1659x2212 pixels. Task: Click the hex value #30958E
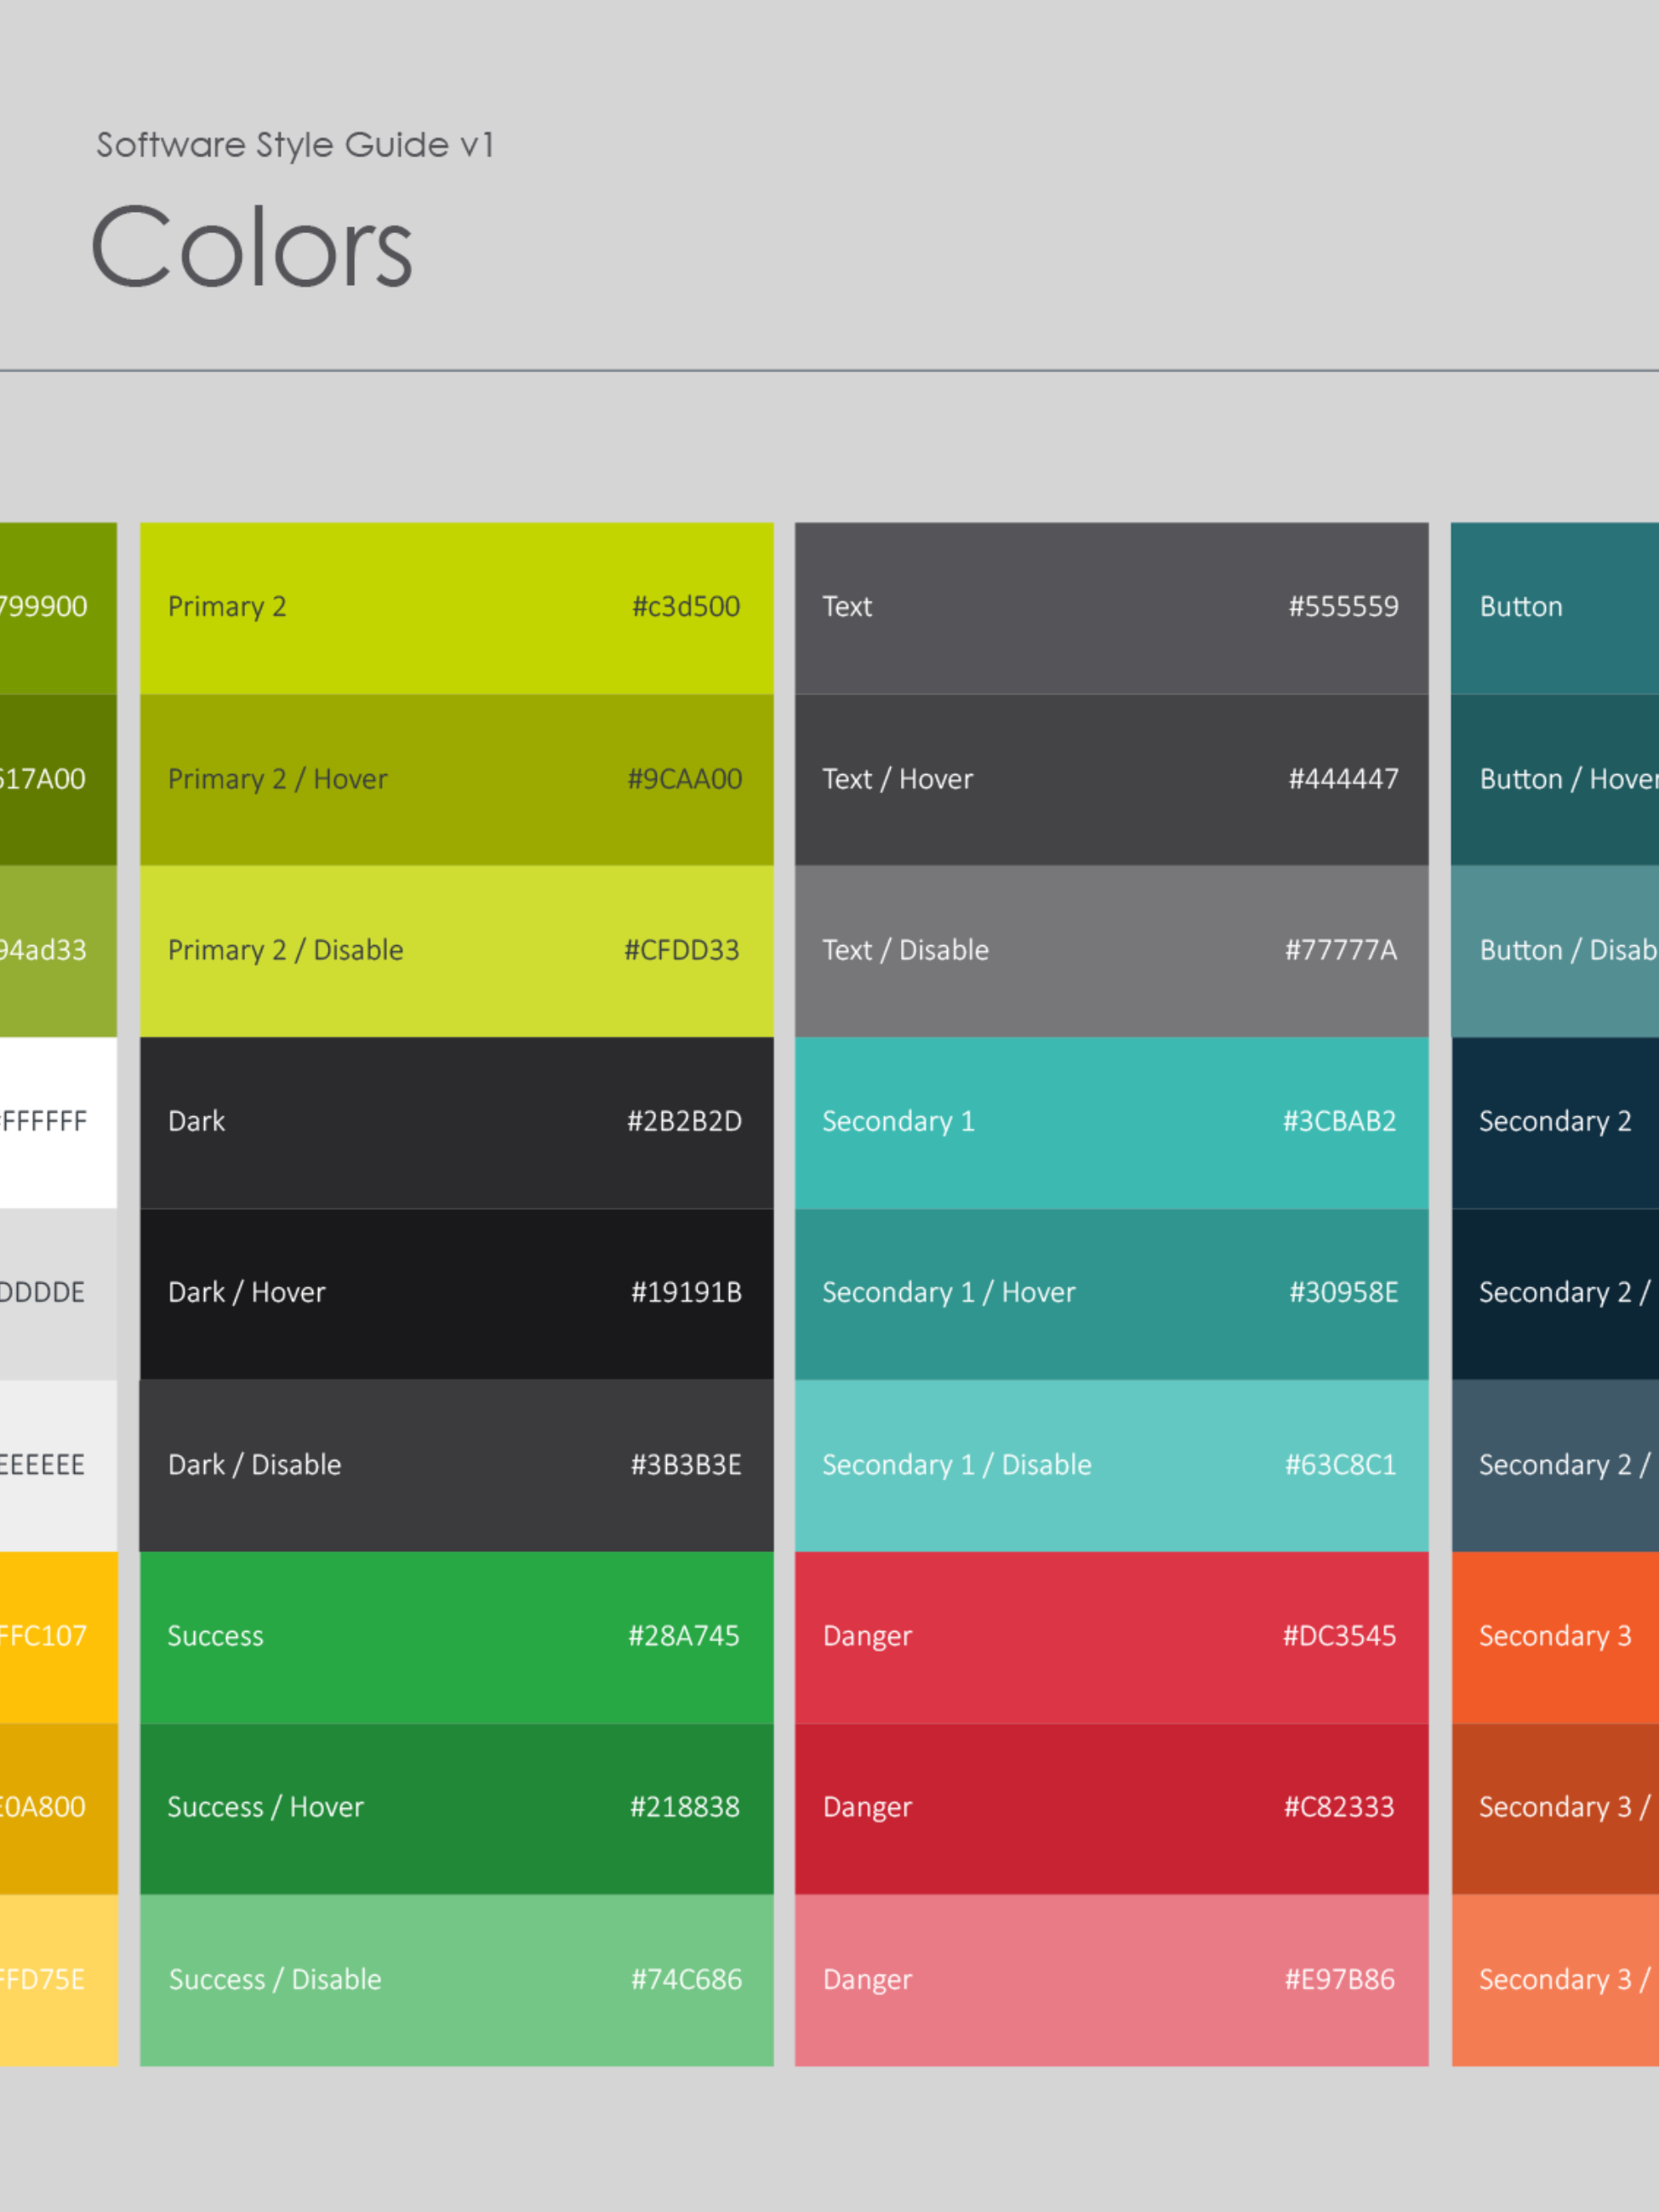[x=1343, y=1292]
